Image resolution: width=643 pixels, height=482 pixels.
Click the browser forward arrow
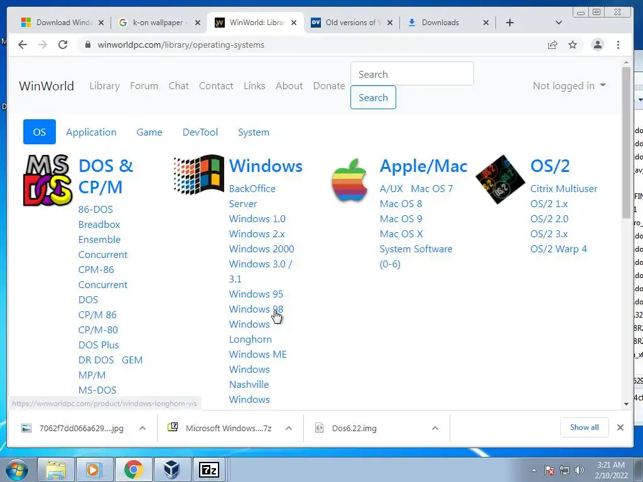43,45
